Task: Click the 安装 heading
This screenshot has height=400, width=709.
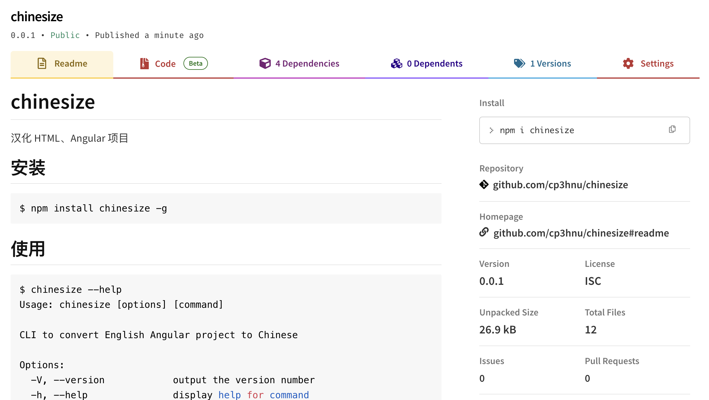Action: click(28, 168)
